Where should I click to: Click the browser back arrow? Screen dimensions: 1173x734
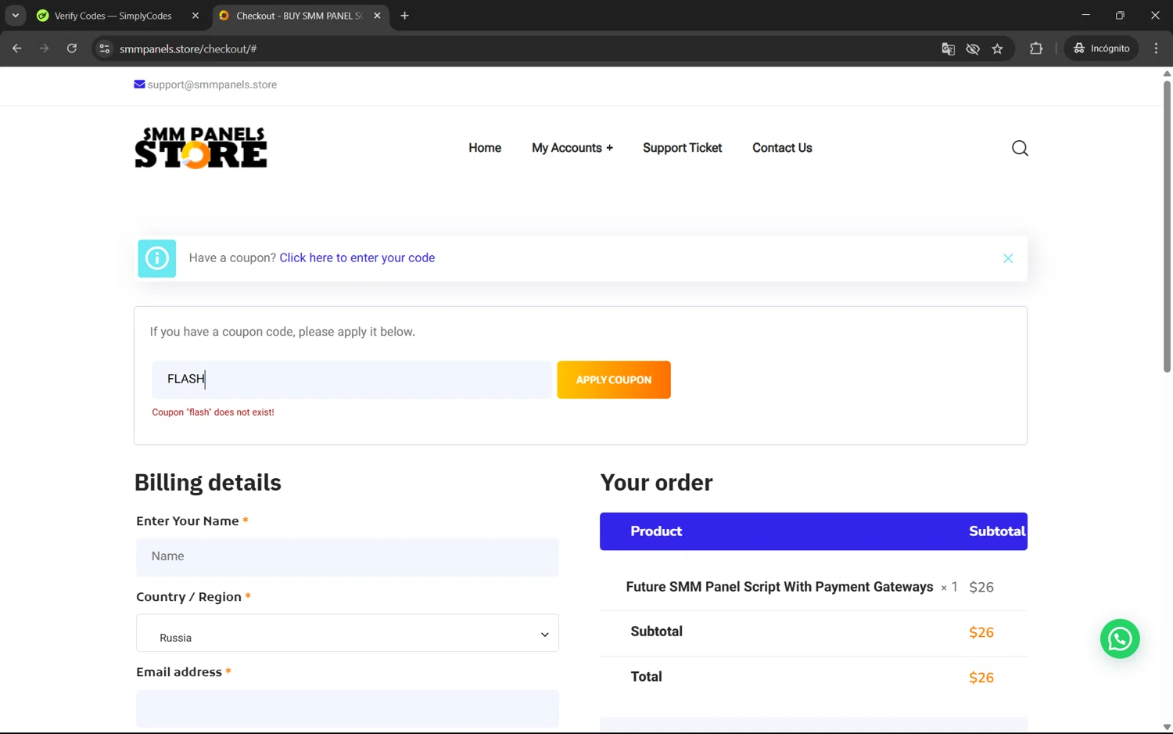click(x=16, y=49)
